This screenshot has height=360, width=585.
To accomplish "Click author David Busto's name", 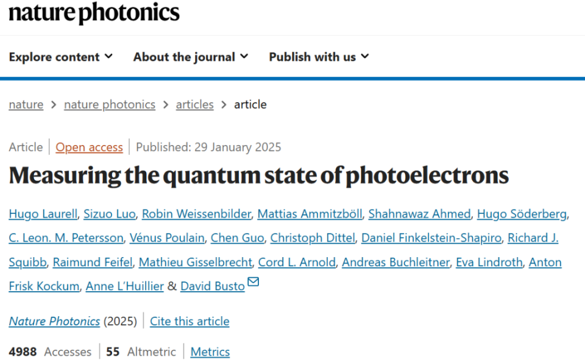I will point(212,286).
